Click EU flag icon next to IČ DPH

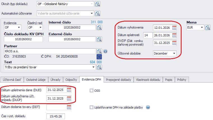coord(99,57)
